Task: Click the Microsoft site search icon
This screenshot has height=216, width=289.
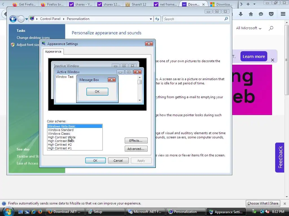Action: click(x=271, y=28)
